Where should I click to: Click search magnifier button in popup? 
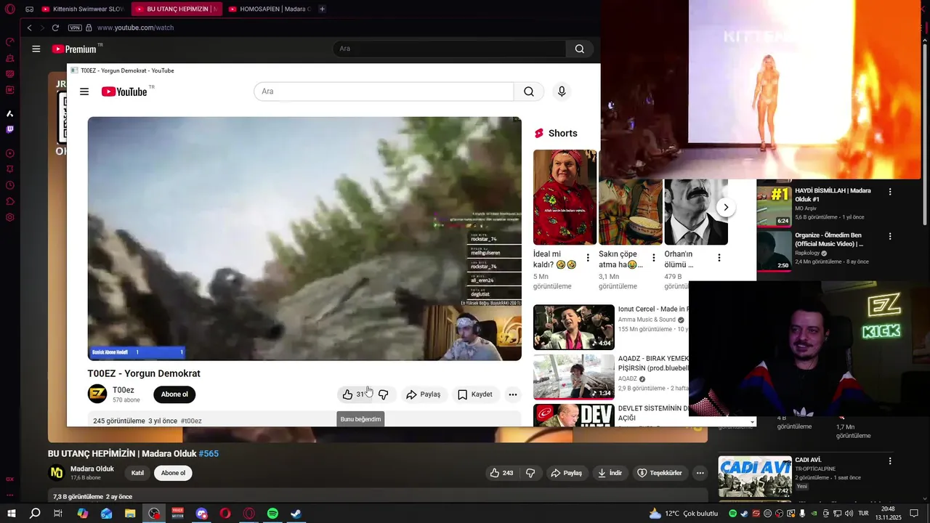[x=529, y=92]
